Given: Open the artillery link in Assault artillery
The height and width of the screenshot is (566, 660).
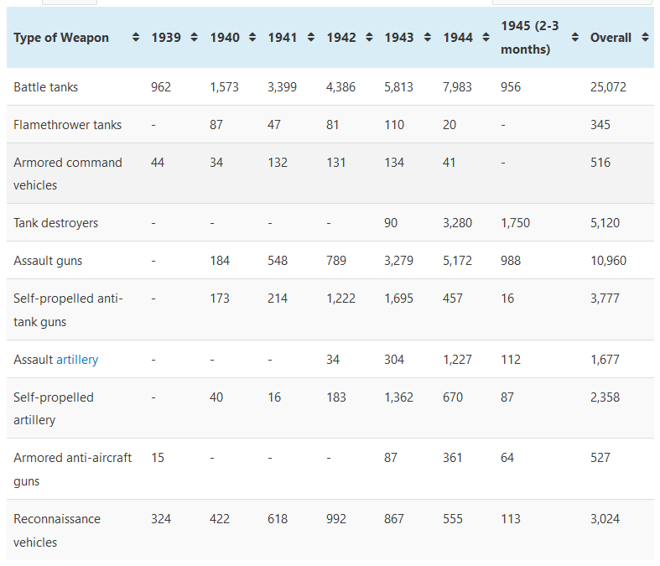Looking at the screenshot, I should (x=77, y=360).
